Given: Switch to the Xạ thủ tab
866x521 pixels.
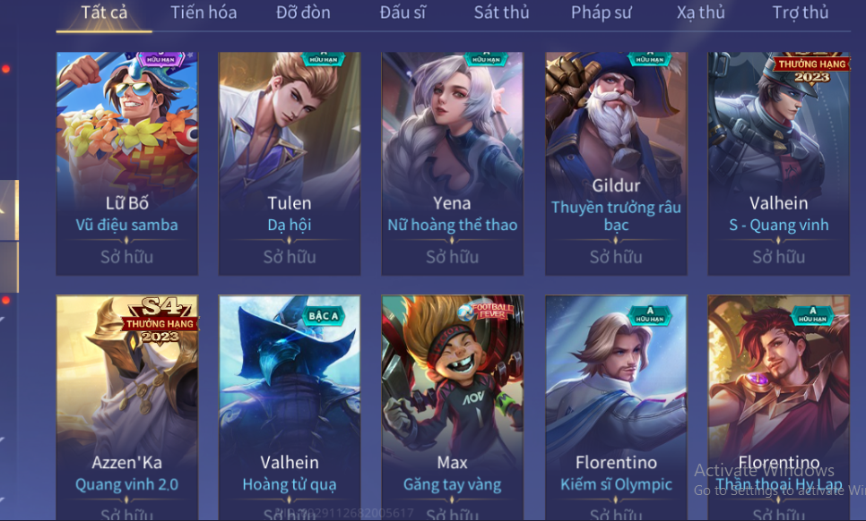Looking at the screenshot, I should click(x=701, y=13).
